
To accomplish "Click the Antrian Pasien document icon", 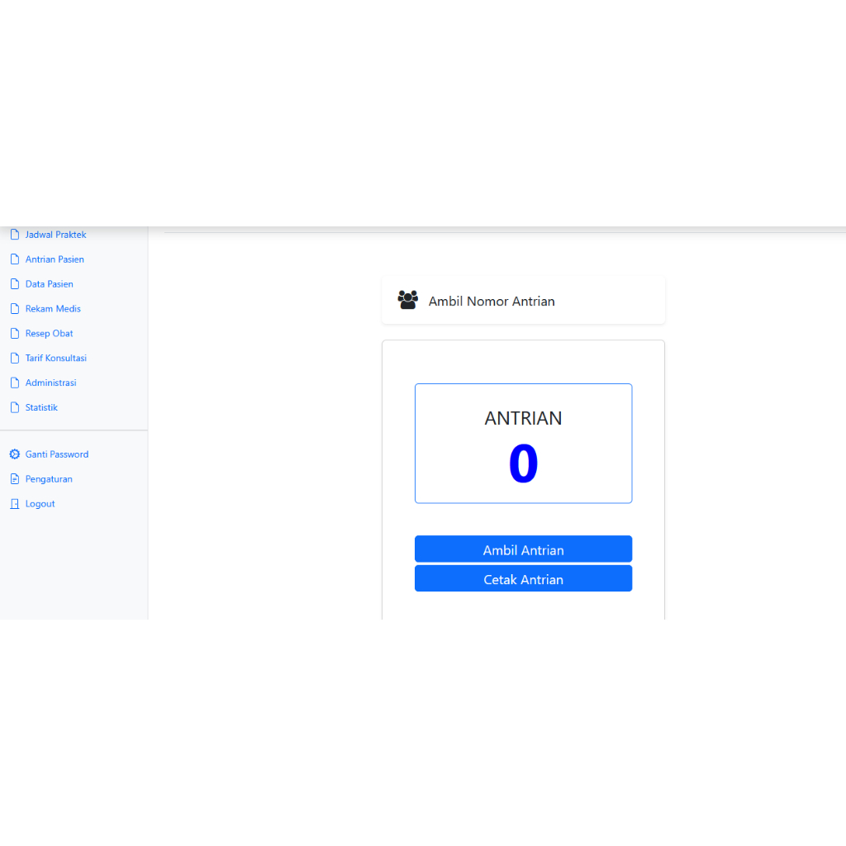I will [15, 259].
